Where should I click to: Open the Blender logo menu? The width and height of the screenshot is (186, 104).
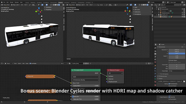coord(2,2)
